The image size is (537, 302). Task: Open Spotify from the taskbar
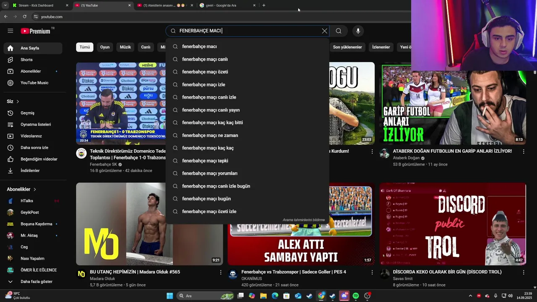(356, 296)
